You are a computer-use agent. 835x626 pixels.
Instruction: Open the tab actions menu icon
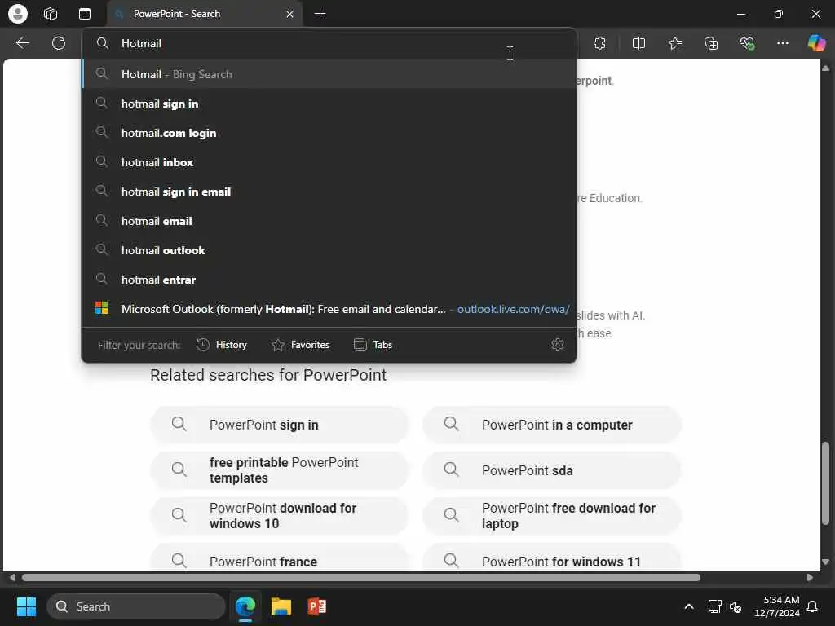pos(85,14)
